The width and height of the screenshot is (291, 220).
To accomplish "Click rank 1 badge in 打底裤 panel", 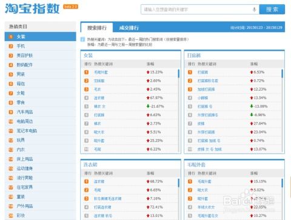I will 190,72.
